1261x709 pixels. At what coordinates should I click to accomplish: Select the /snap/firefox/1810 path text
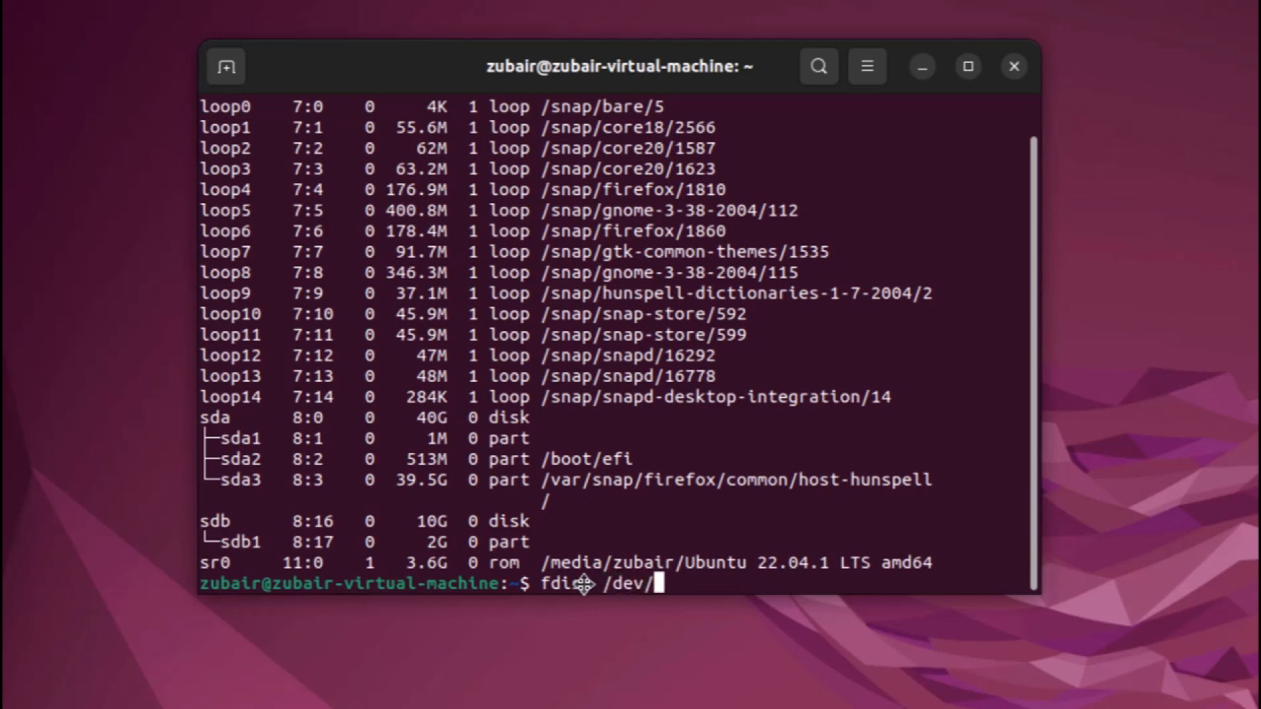[634, 189]
